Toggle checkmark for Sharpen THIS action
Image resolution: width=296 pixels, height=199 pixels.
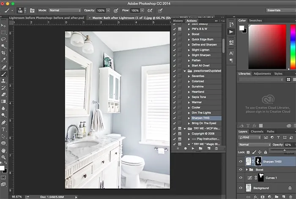[174, 118]
